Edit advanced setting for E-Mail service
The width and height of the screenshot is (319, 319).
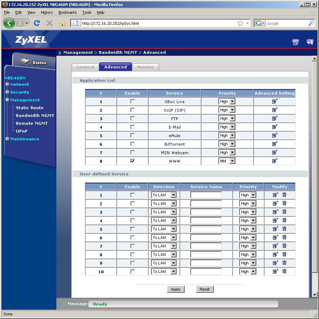[275, 127]
